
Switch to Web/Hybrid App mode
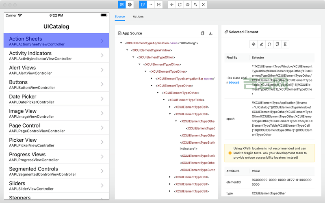click(130, 4)
